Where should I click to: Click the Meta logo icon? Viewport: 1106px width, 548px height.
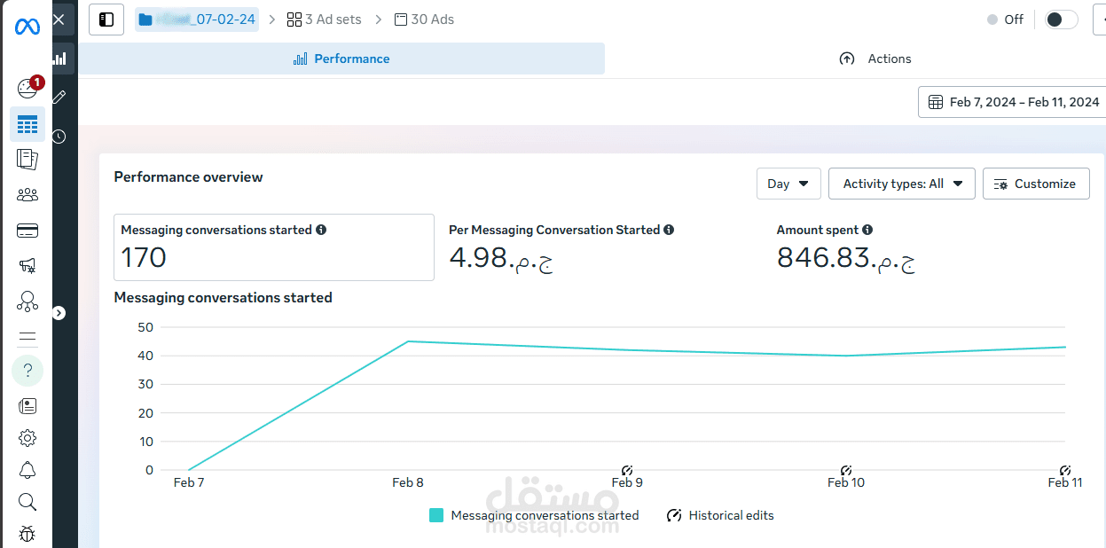pos(27,27)
